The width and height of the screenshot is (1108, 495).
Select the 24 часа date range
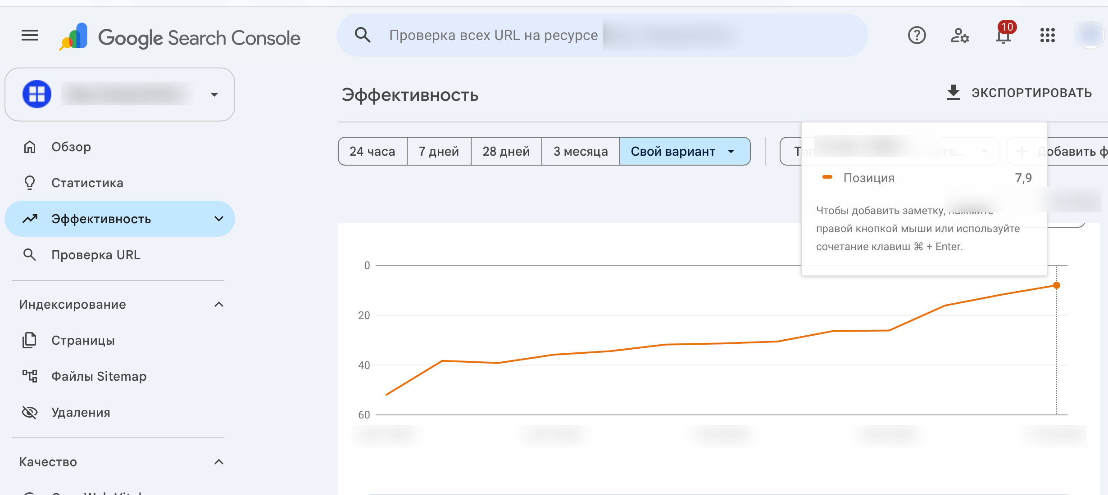pyautogui.click(x=372, y=151)
